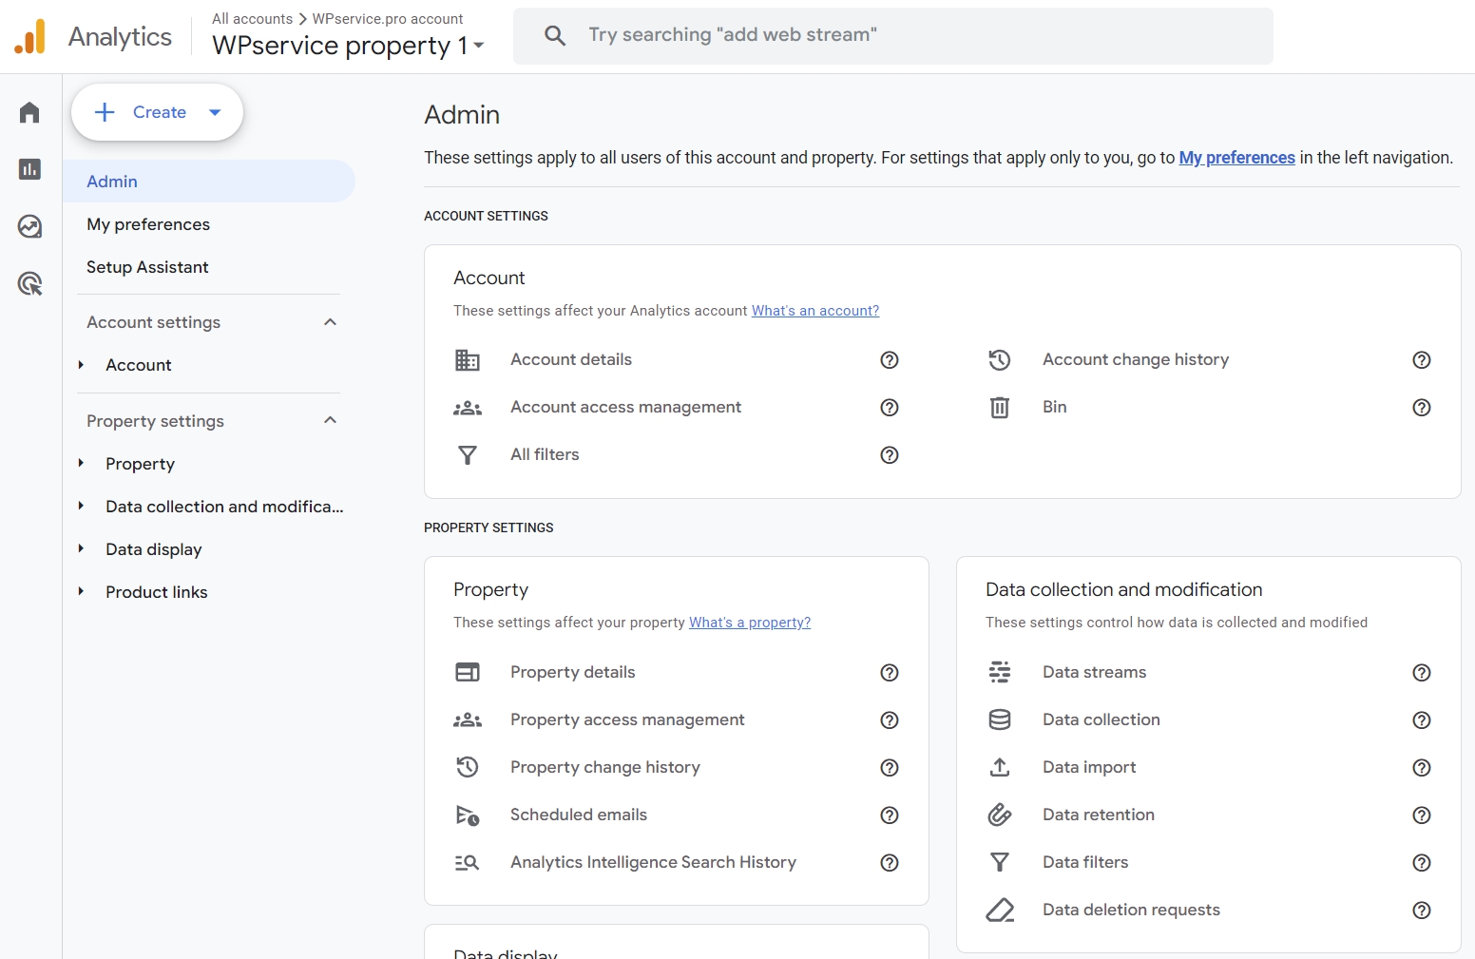Open the What's an account? link
1475x959 pixels.
click(x=815, y=311)
